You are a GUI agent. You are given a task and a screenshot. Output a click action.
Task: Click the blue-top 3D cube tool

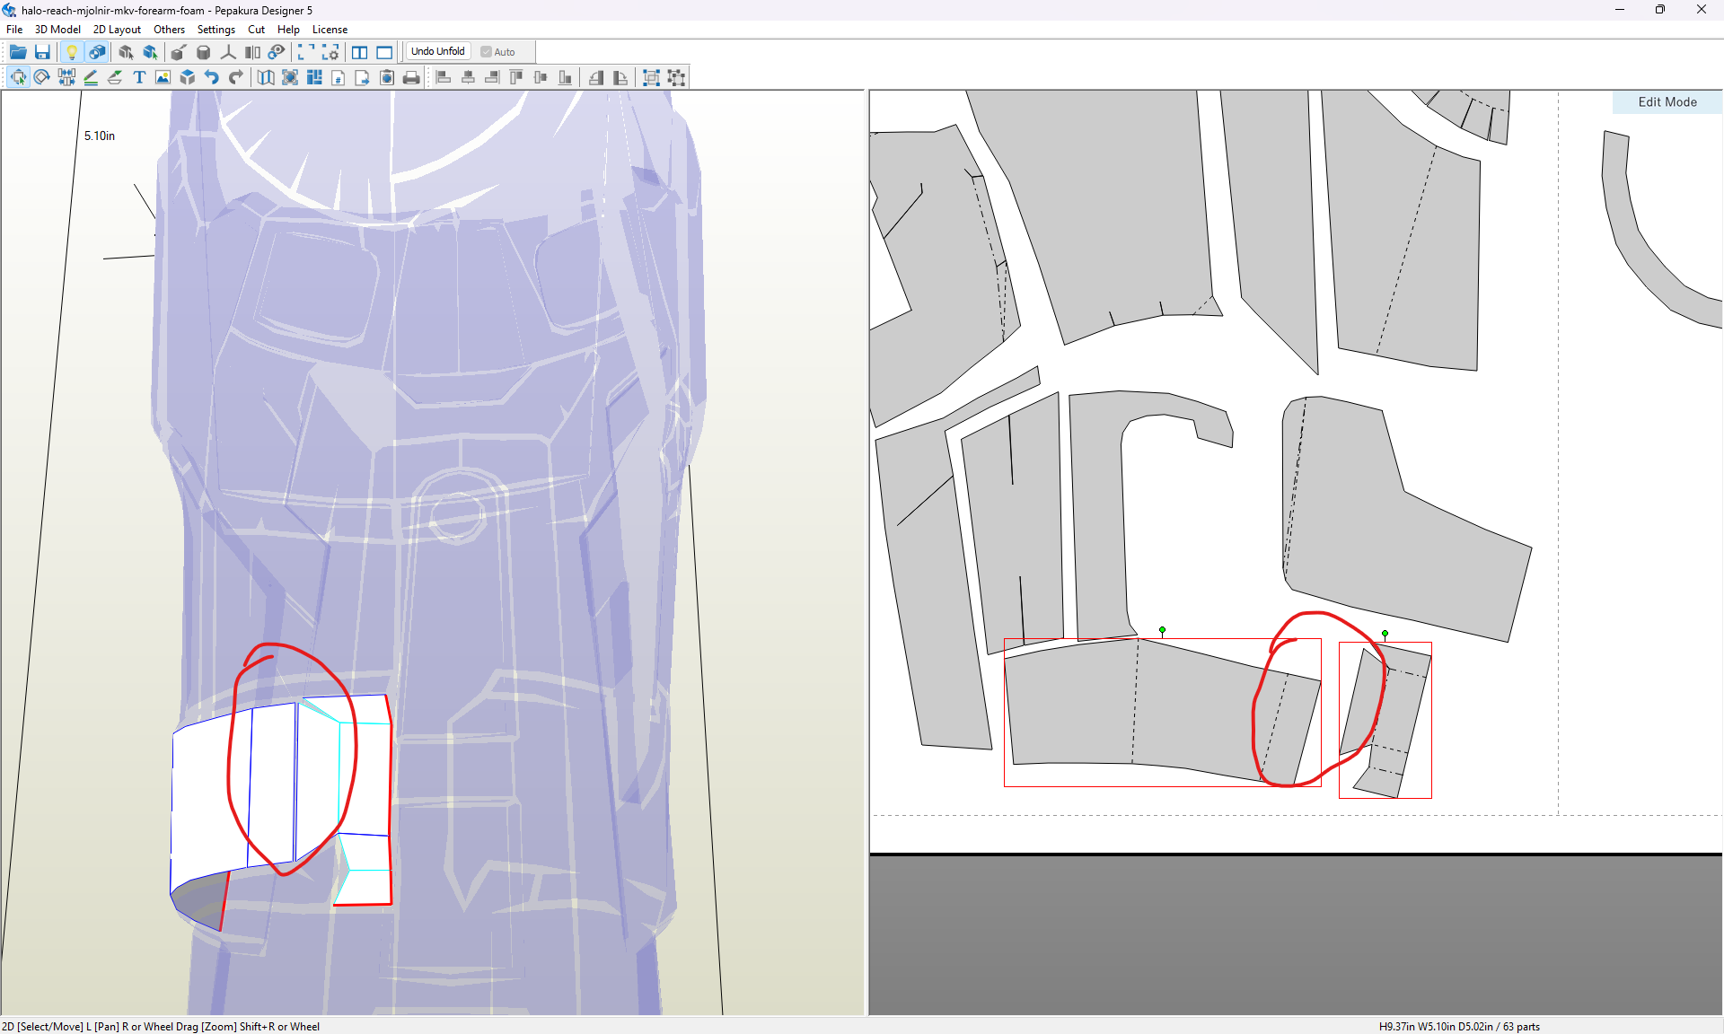click(188, 77)
